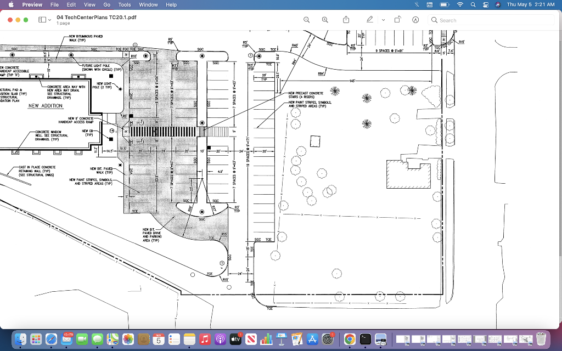This screenshot has width=562, height=351.
Task: Open Calendar from the Dock
Action: pyautogui.click(x=159, y=339)
